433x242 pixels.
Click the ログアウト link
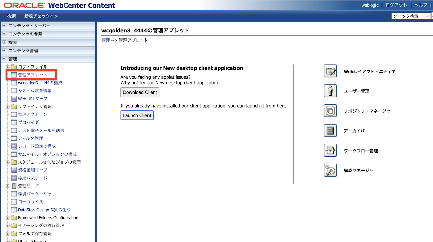tap(396, 5)
